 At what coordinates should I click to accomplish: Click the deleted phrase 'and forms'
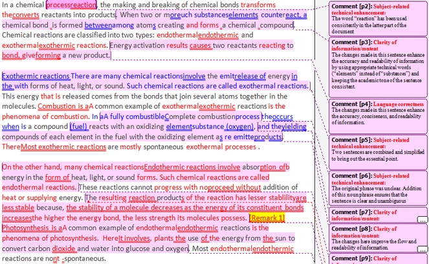tap(203, 25)
